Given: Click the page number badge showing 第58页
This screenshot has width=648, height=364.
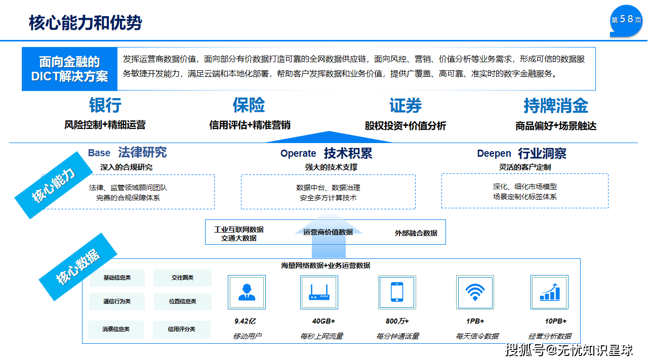Looking at the screenshot, I should 626,19.
